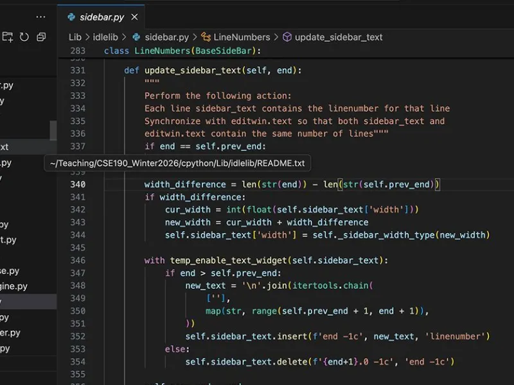This screenshot has width=514, height=385.
Task: Click the update_sidebar_text method cube icon
Action: 287,37
